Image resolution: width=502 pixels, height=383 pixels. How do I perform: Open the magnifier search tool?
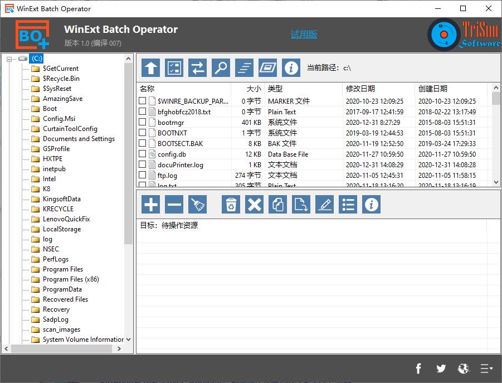[x=221, y=67]
